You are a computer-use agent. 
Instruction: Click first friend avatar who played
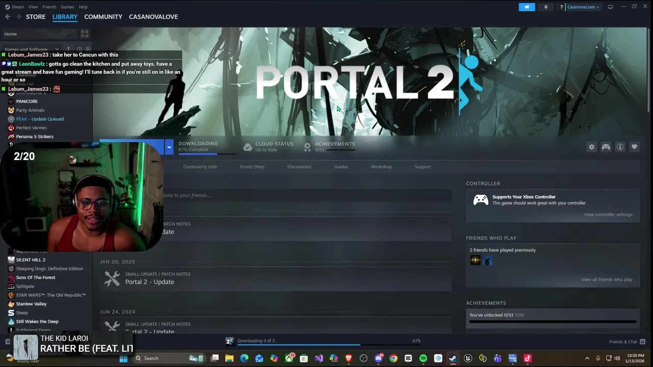475,260
